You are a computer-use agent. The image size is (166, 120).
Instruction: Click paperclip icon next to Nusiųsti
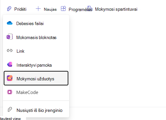click(x=10, y=109)
